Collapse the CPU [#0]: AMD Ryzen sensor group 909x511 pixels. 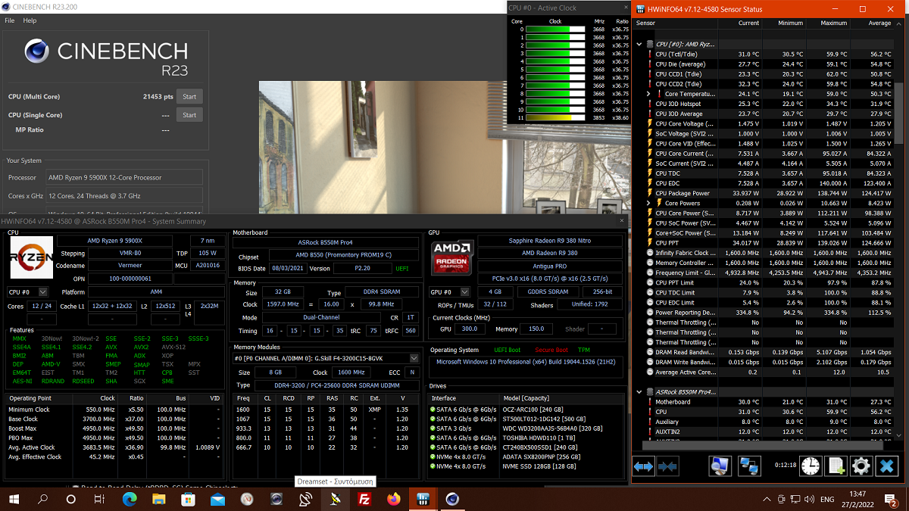[639, 44]
